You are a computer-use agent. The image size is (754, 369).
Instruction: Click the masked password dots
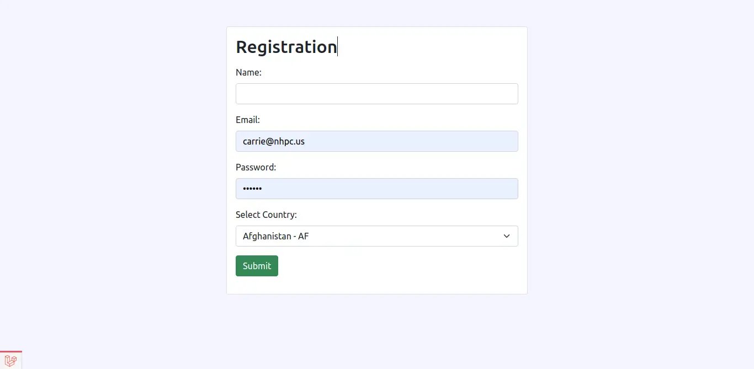(x=252, y=189)
